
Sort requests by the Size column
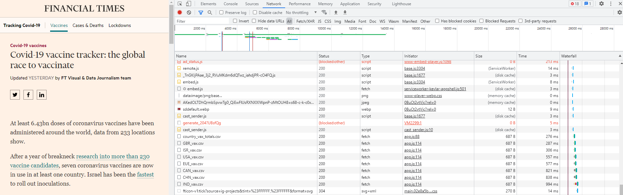(x=495, y=56)
